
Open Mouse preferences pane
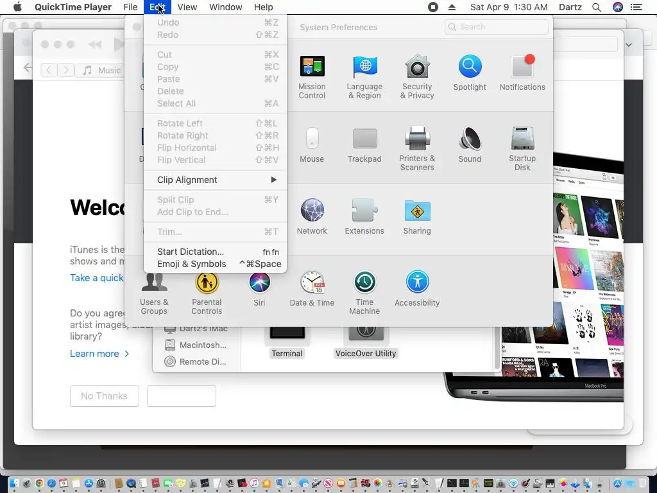[312, 145]
